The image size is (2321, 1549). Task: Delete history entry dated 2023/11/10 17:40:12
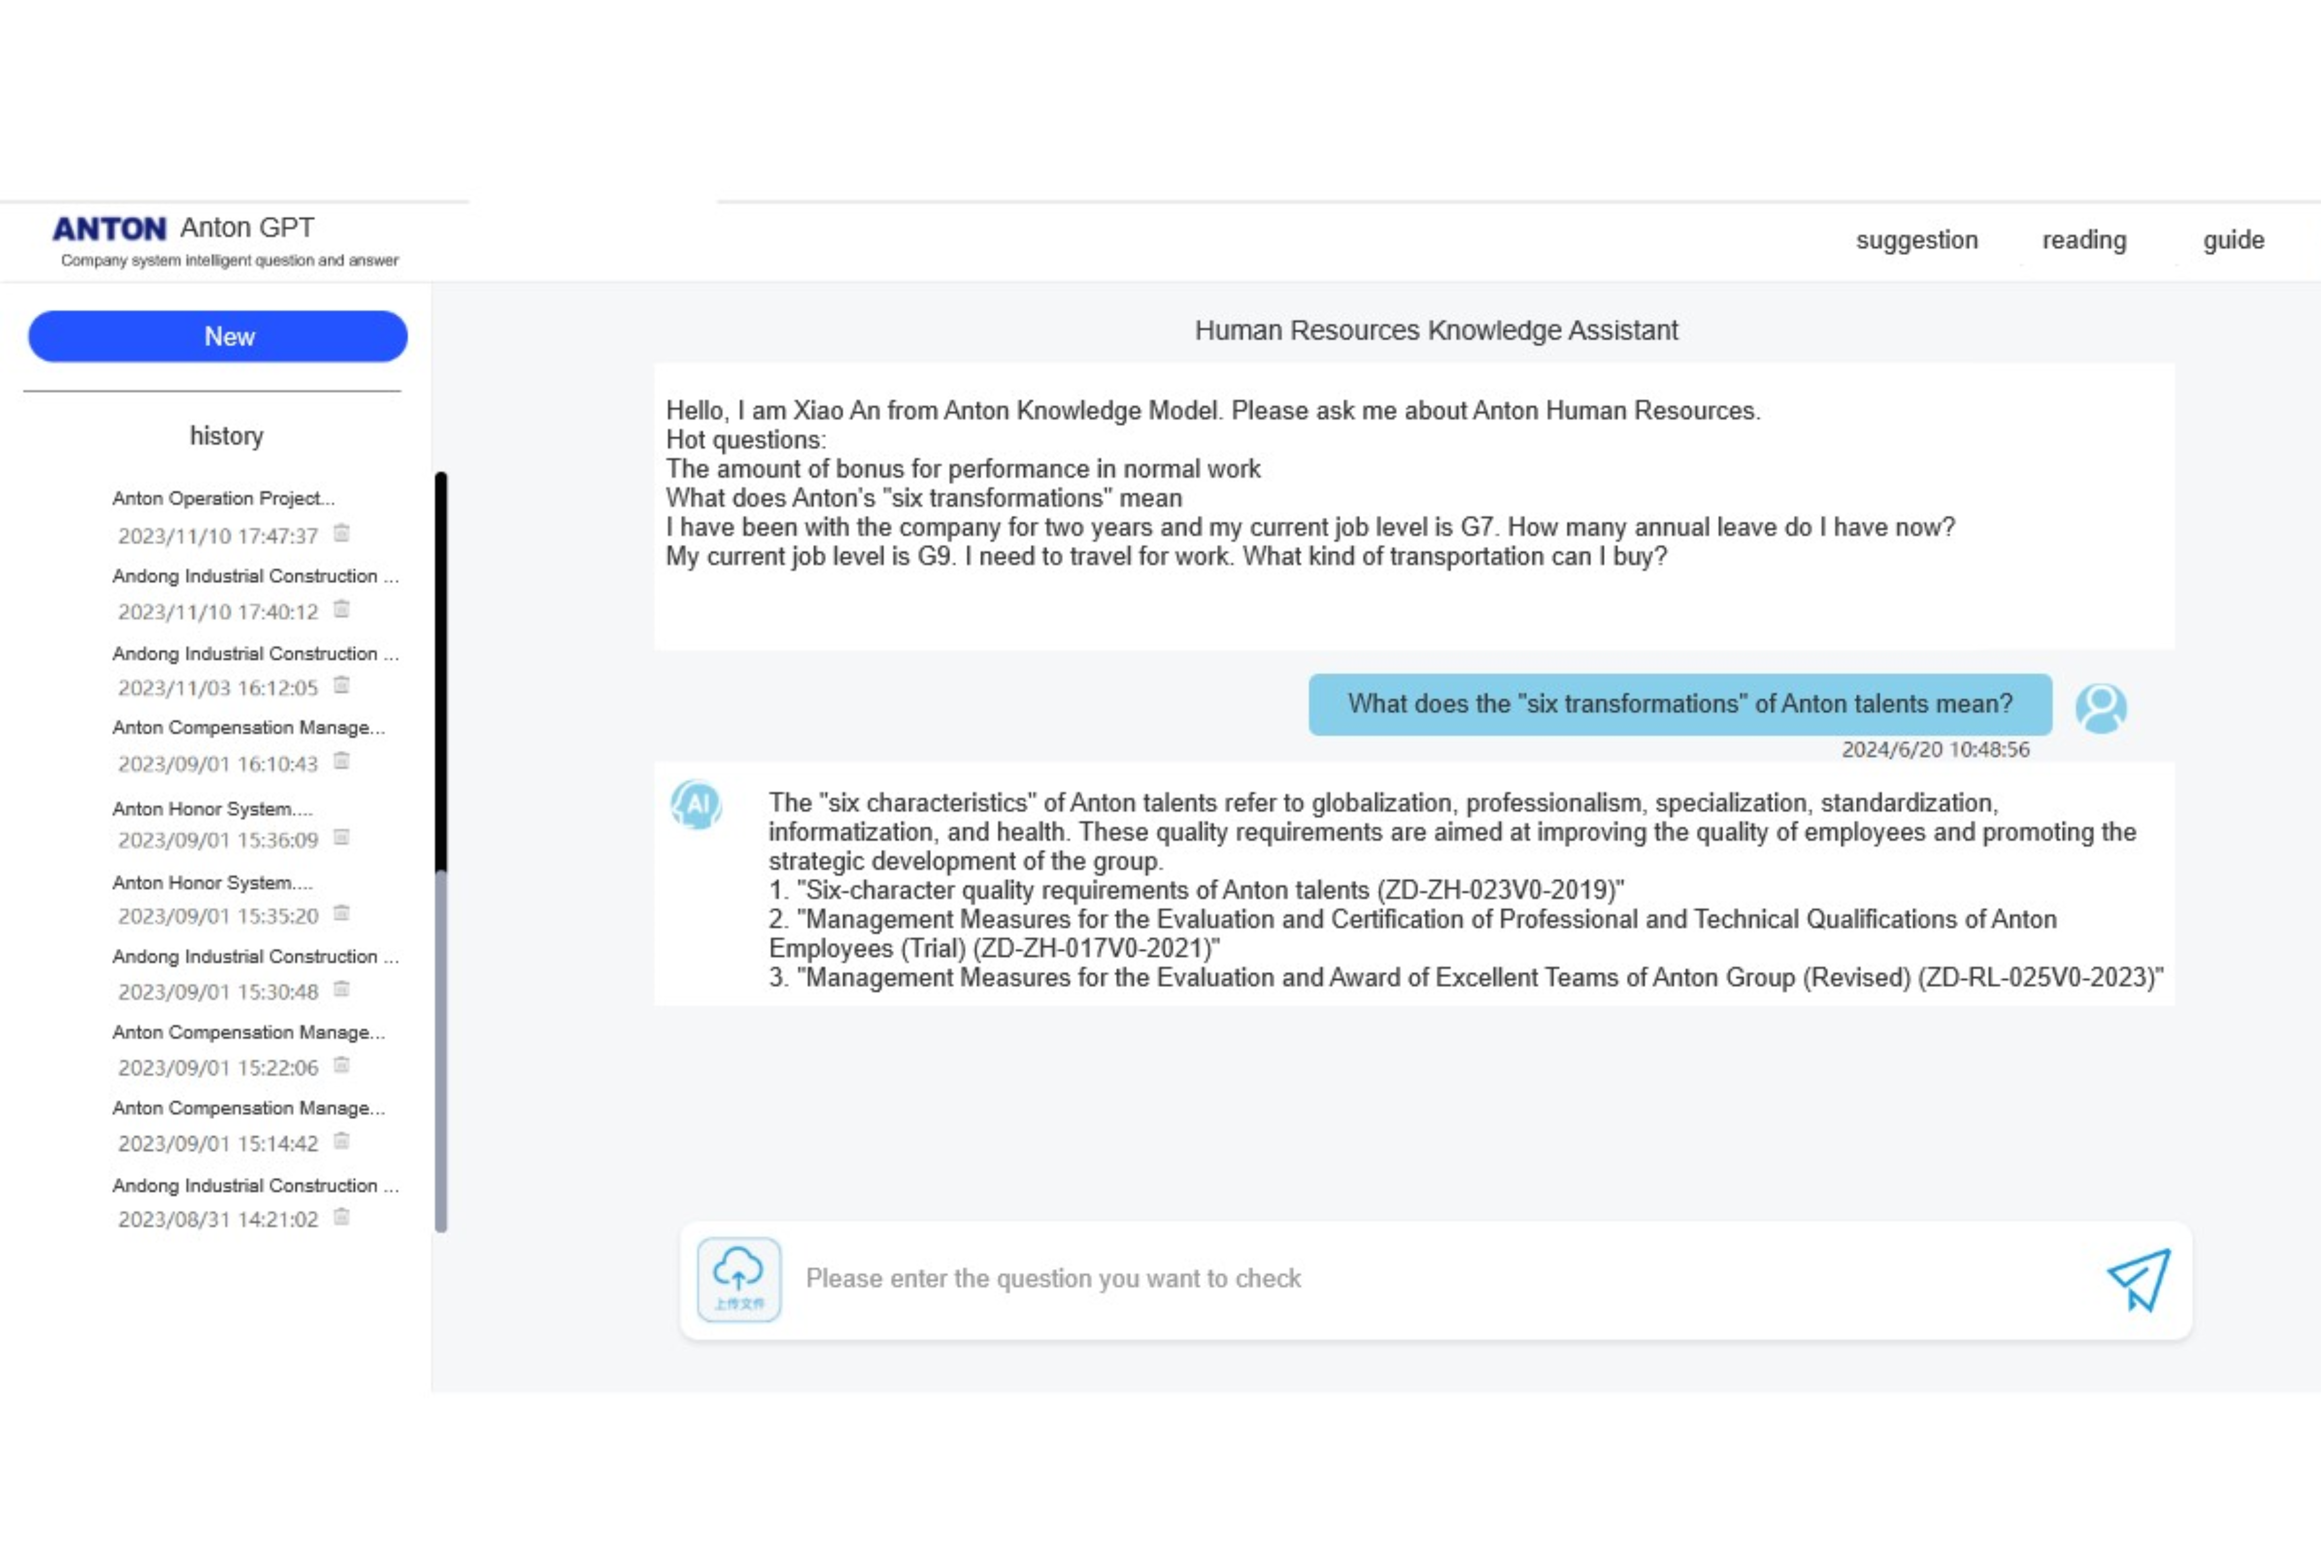pos(342,610)
